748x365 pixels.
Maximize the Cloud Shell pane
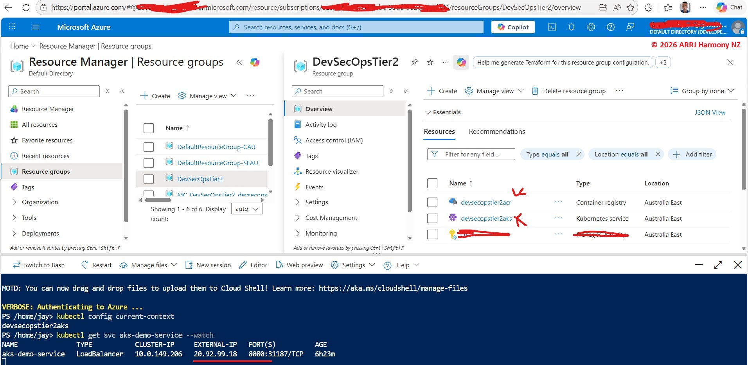coord(718,265)
